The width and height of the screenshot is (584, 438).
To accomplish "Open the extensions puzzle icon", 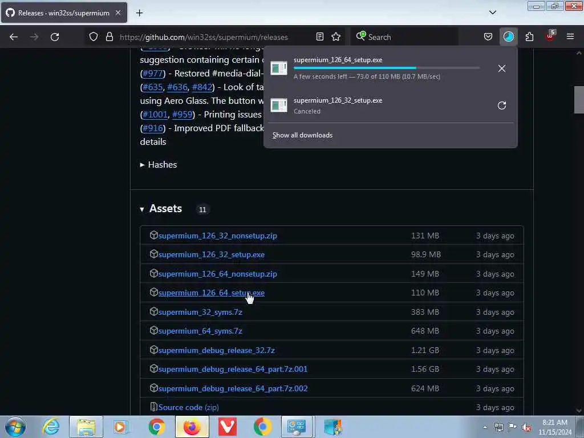I will [529, 37].
